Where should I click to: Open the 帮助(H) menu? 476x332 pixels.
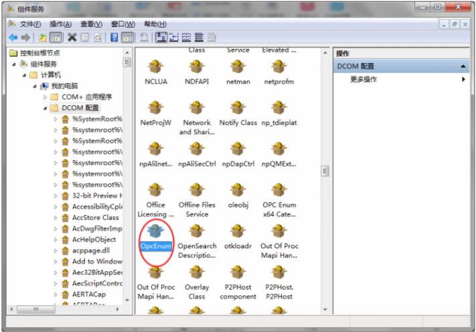(x=155, y=24)
